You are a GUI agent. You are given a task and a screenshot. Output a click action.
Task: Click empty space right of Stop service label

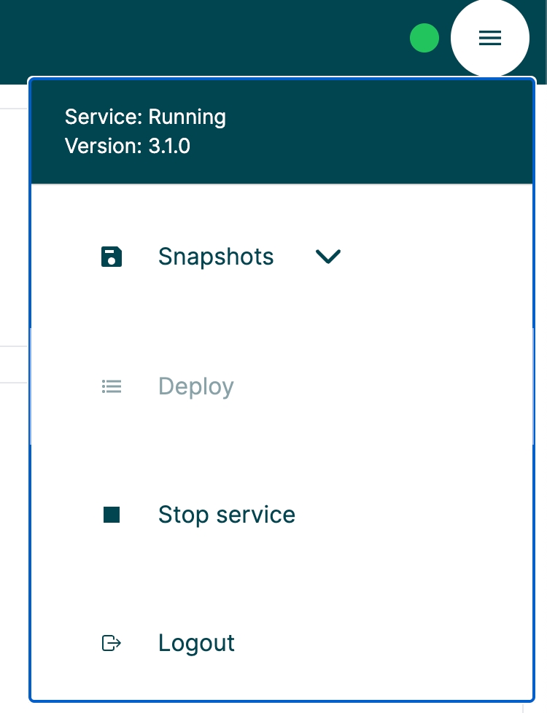coord(423,515)
